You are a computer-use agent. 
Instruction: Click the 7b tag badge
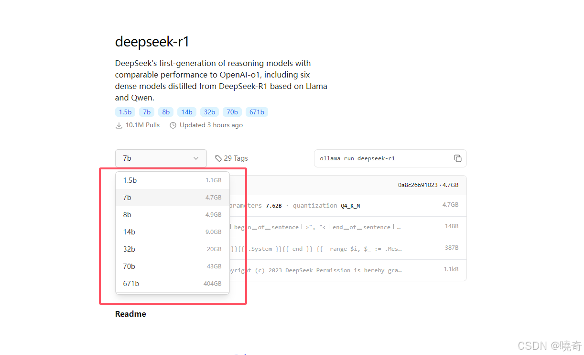[x=147, y=112]
